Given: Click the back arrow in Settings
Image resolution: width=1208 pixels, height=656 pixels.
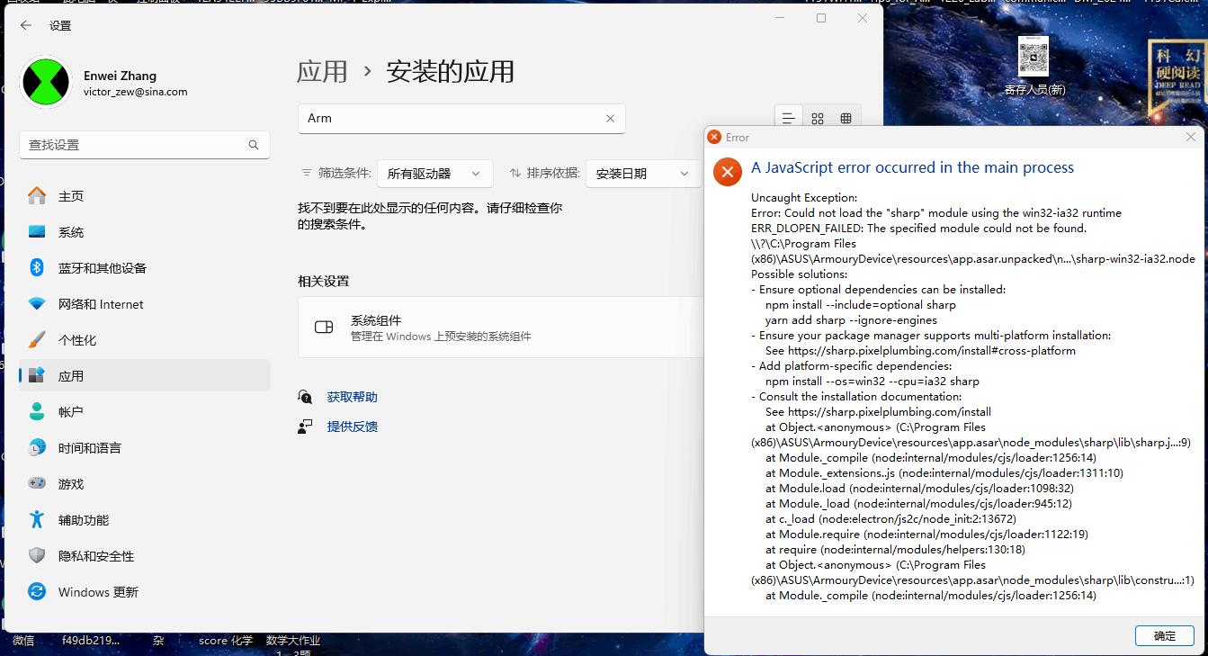Looking at the screenshot, I should (26, 26).
